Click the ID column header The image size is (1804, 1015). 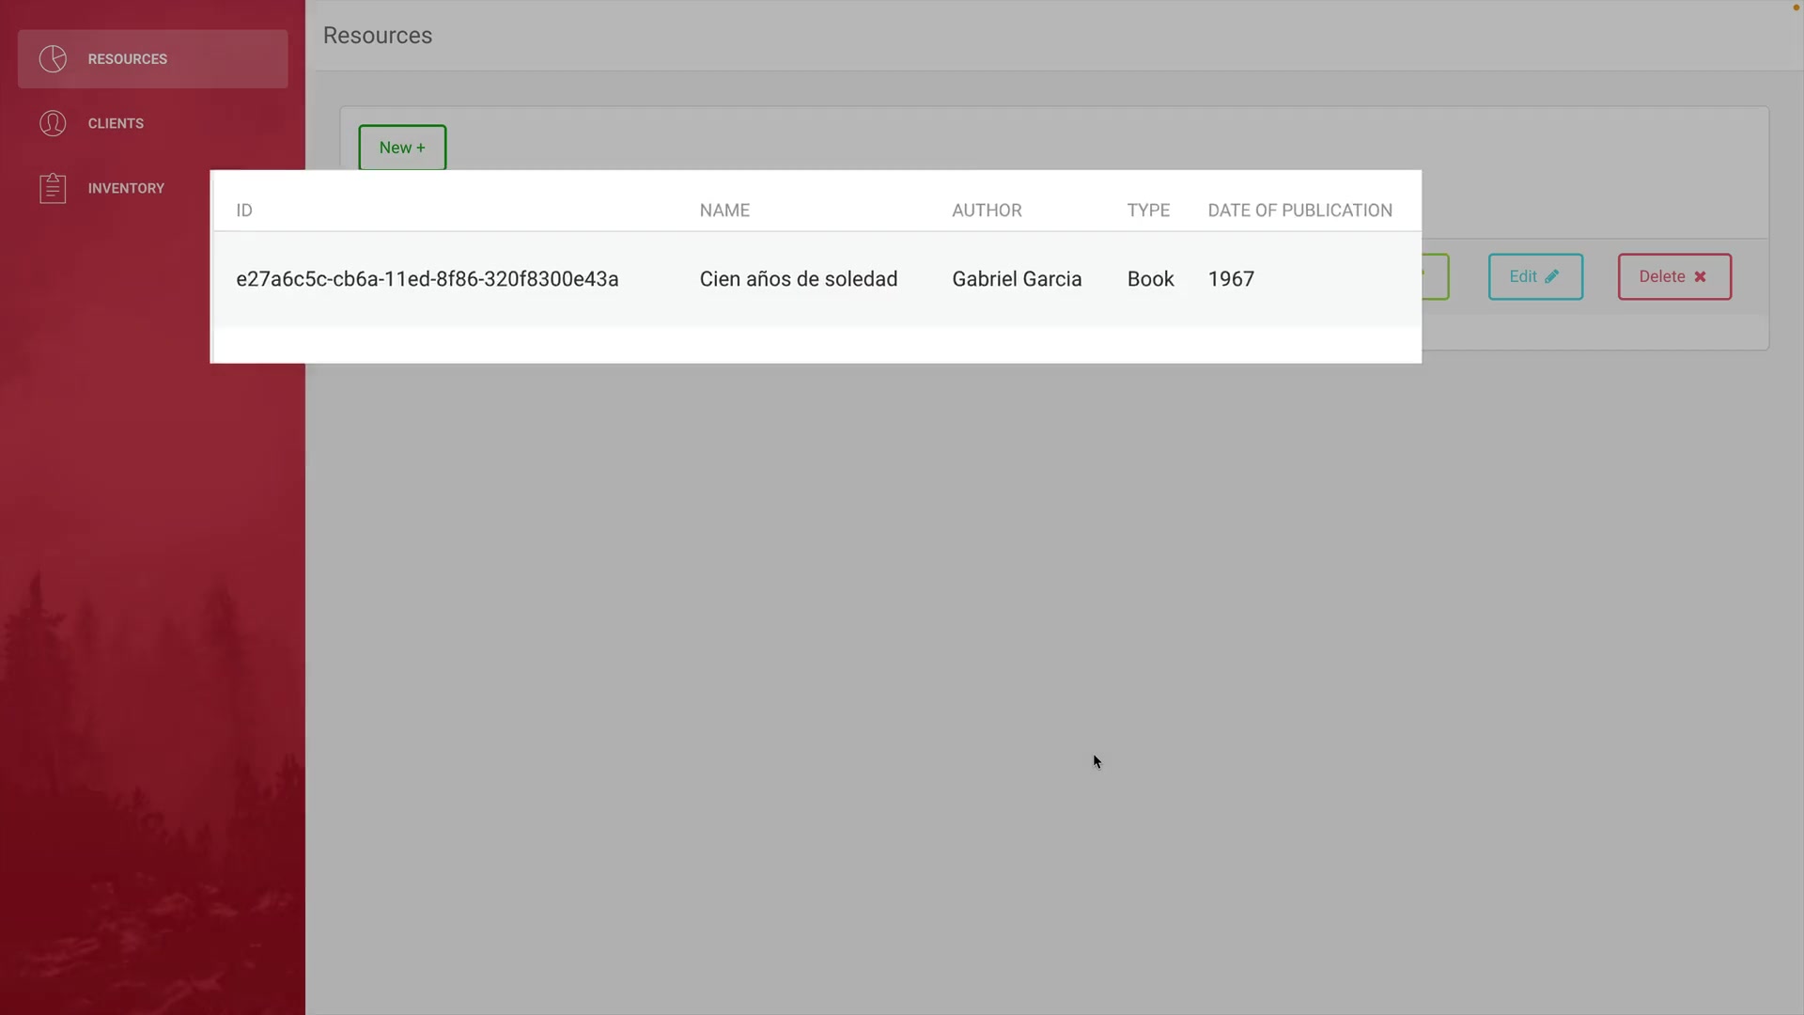244,211
